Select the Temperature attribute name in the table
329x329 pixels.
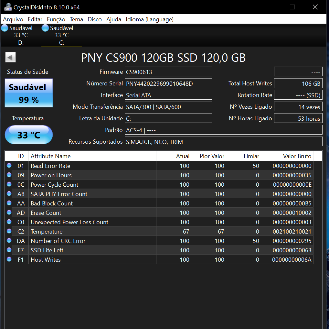click(47, 231)
